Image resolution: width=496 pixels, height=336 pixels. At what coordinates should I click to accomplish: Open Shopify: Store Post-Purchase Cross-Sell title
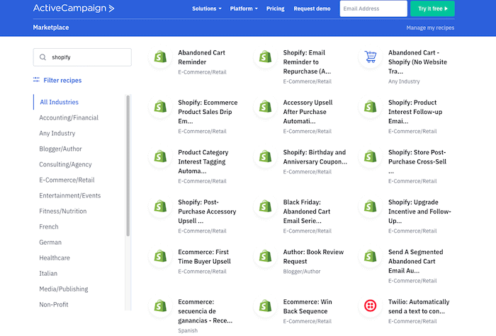pyautogui.click(x=417, y=162)
